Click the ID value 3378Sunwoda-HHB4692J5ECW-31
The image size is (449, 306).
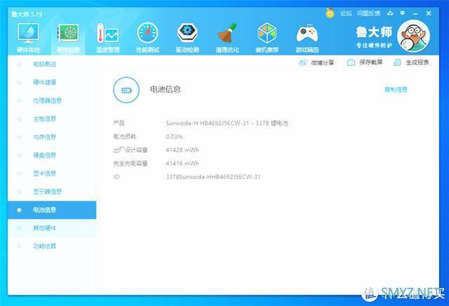click(x=213, y=177)
